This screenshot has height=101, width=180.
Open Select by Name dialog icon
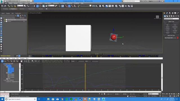point(28,6)
